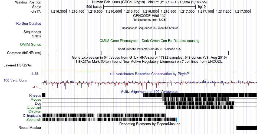Click the RepeatMasker track label
Screen dimensions: 257x134
pyautogui.click(x=30, y=128)
